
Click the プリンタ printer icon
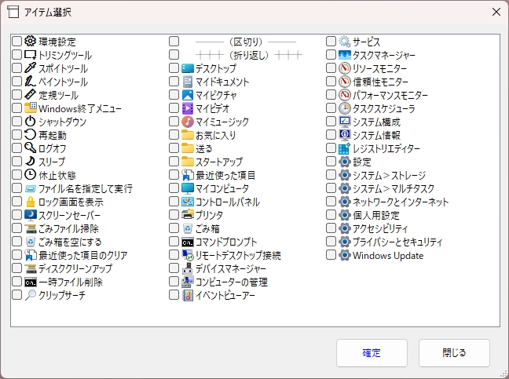tap(187, 215)
